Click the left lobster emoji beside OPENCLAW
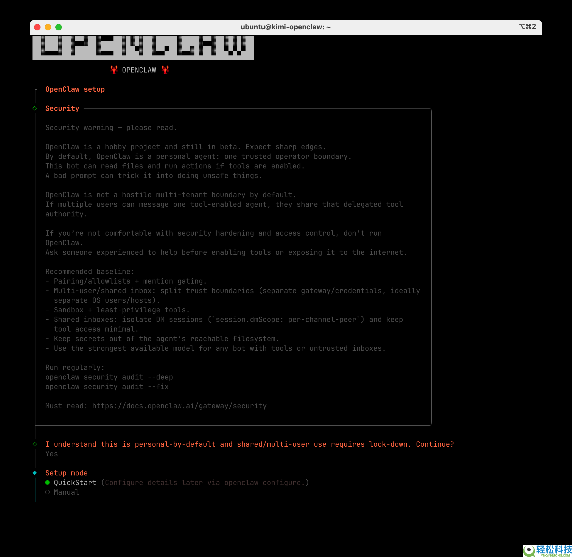This screenshot has width=572, height=557. 114,70
